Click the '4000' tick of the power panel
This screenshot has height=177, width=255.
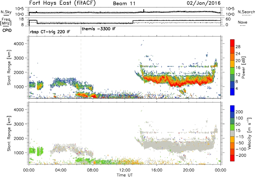19,44
